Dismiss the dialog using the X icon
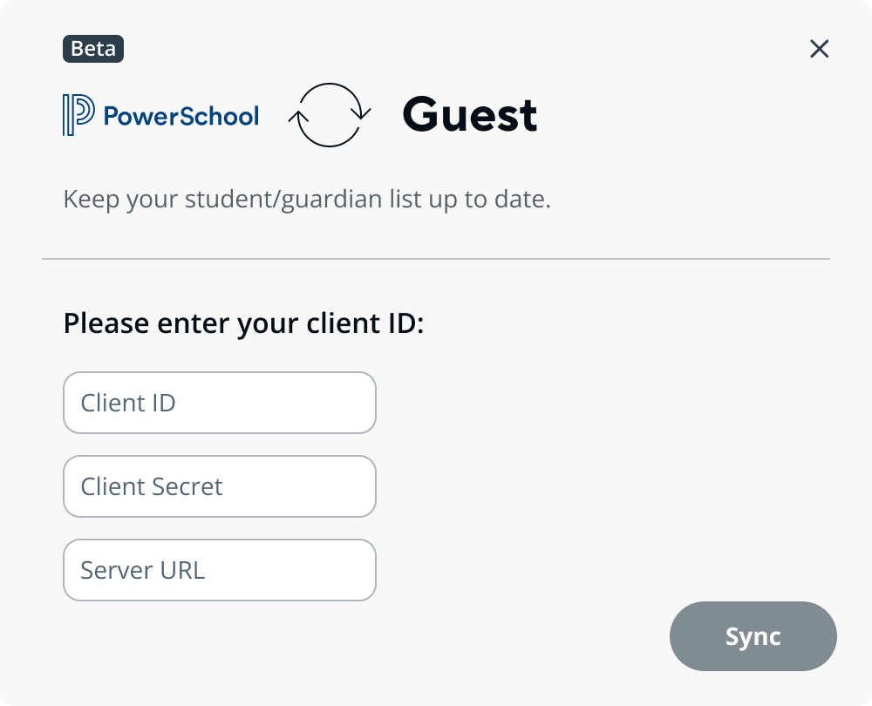Screen dimensions: 872x706 tap(819, 49)
